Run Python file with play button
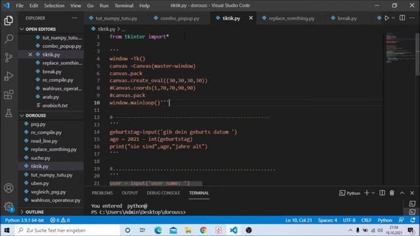 pos(387,18)
